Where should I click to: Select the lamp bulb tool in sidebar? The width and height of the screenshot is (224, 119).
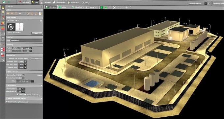[x=3, y=12]
